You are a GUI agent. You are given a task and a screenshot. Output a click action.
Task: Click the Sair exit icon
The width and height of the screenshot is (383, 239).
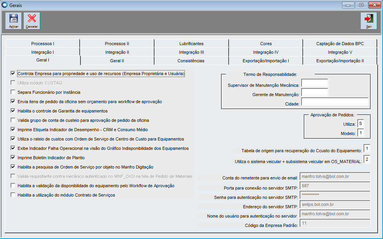tap(369, 21)
